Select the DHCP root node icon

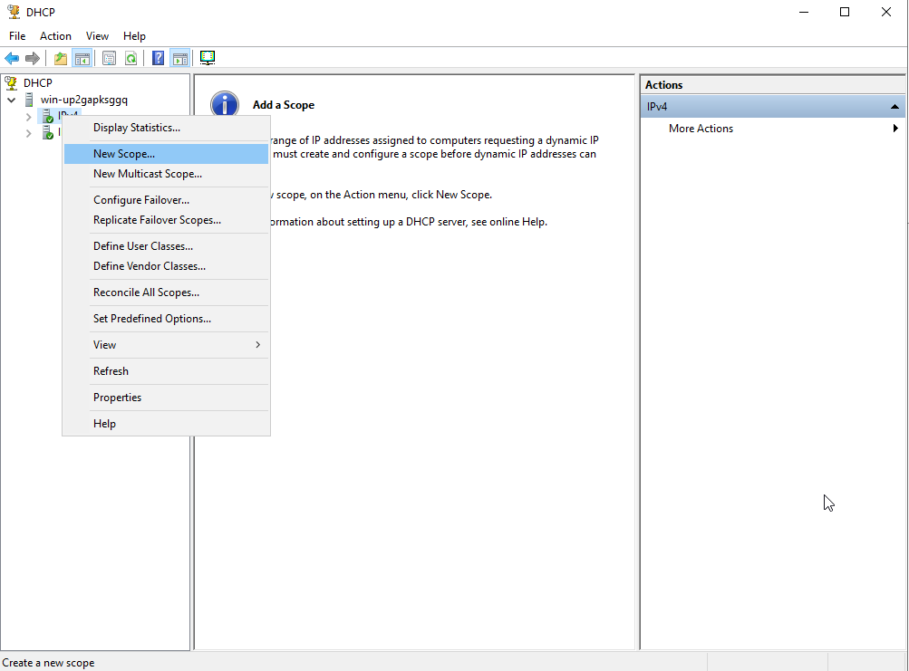click(12, 83)
